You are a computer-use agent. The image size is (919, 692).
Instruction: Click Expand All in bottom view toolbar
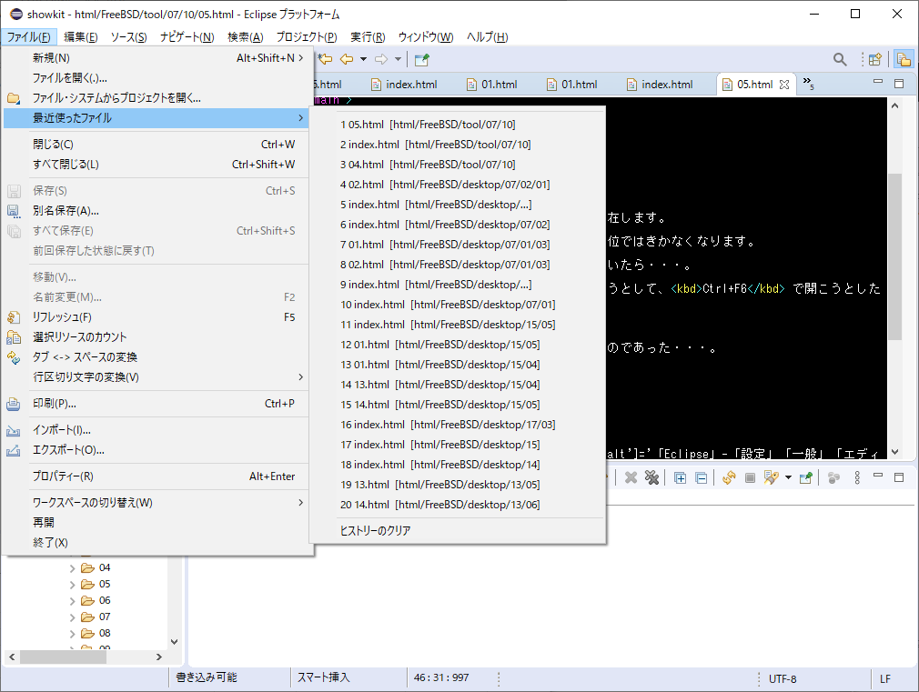[x=680, y=478]
